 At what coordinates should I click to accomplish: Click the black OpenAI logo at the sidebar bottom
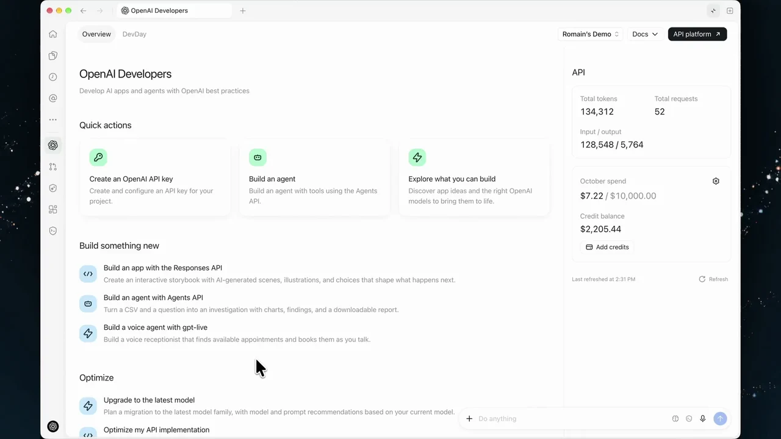[x=53, y=426]
